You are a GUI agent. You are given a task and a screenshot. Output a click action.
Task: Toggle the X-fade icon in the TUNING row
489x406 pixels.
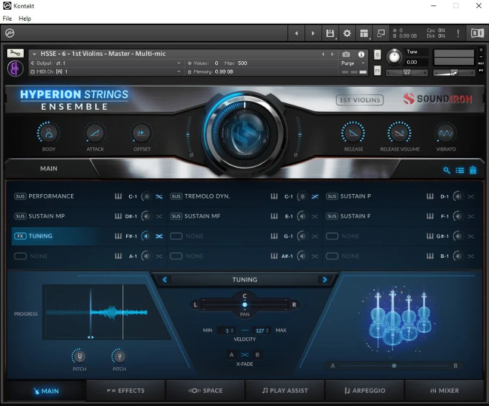159,236
